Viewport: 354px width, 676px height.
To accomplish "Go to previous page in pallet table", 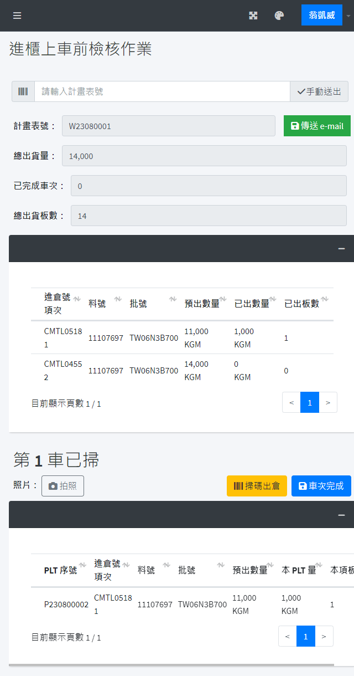I will tap(287, 636).
